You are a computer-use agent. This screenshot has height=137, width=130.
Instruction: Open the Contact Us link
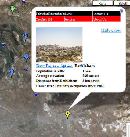click(100, 14)
